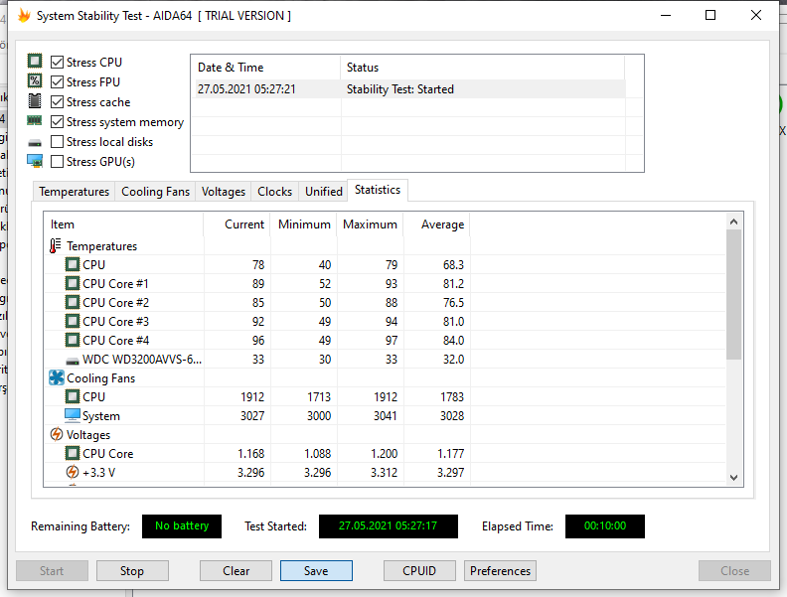Viewport: 787px width, 597px height.
Task: Click the memory module icon beside Stress system memory
Action: click(35, 120)
